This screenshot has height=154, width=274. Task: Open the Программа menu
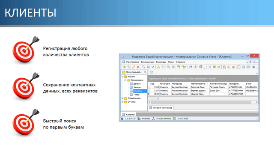click(x=132, y=62)
